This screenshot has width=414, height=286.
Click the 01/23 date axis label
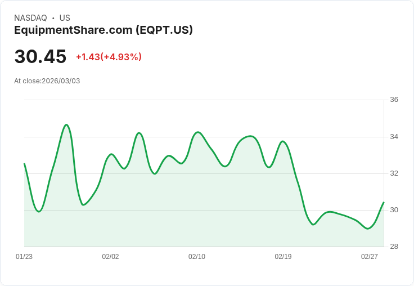[24, 256]
